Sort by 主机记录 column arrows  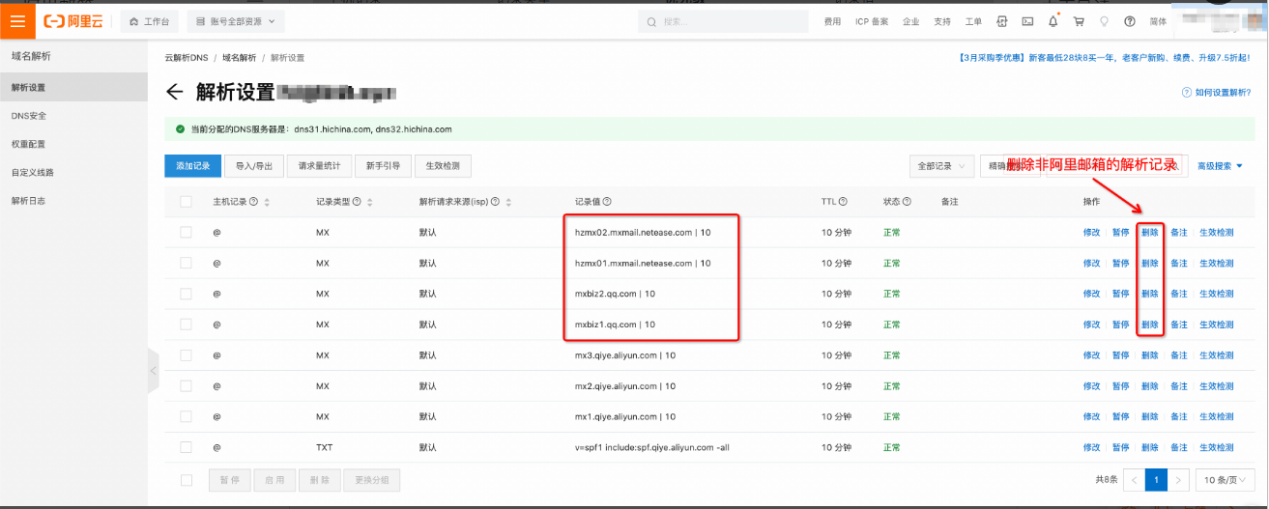coord(267,202)
